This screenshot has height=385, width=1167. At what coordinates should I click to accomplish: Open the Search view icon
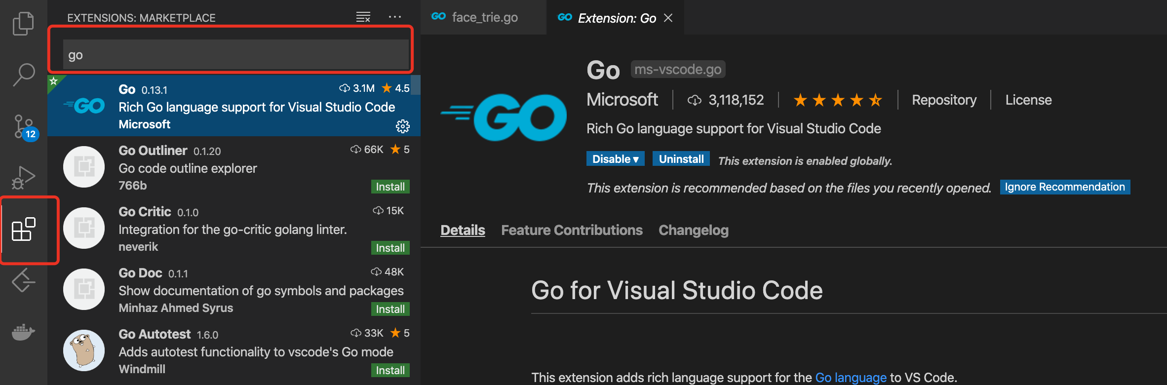point(23,75)
